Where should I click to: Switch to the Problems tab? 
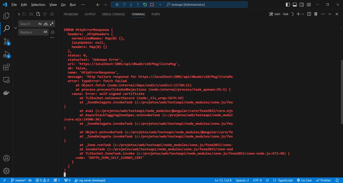[x=71, y=14]
